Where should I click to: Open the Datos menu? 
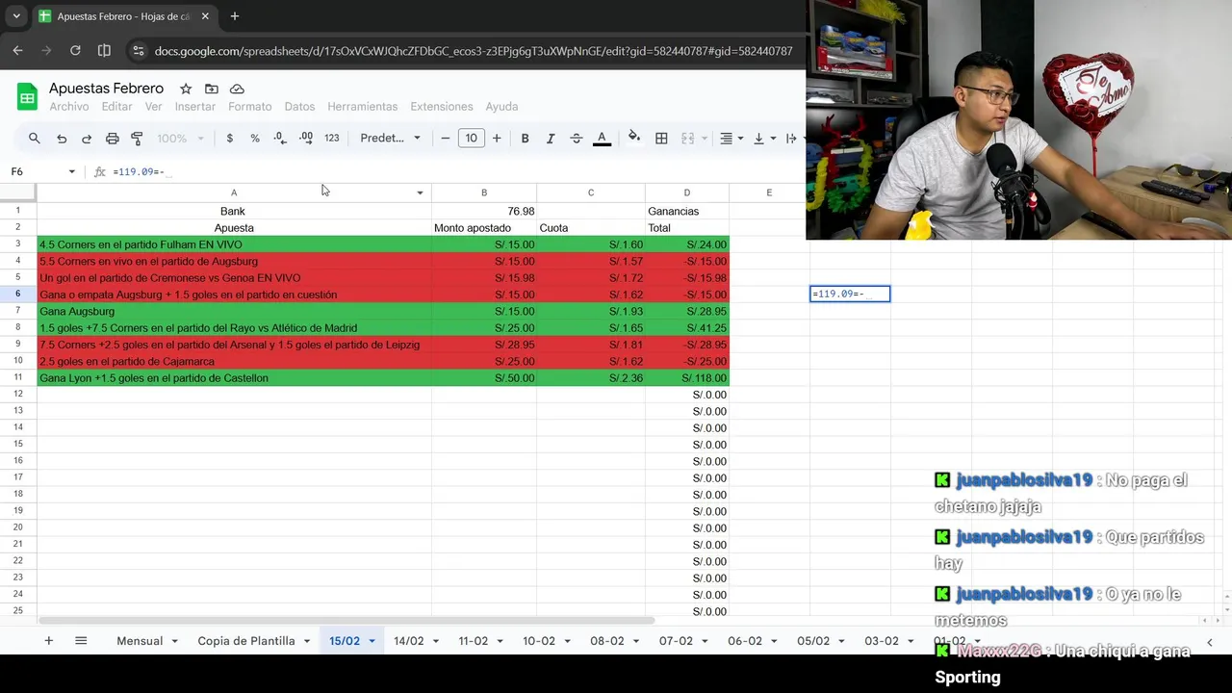click(x=299, y=107)
